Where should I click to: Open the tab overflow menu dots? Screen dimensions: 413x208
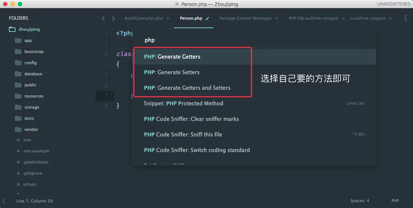(405, 18)
